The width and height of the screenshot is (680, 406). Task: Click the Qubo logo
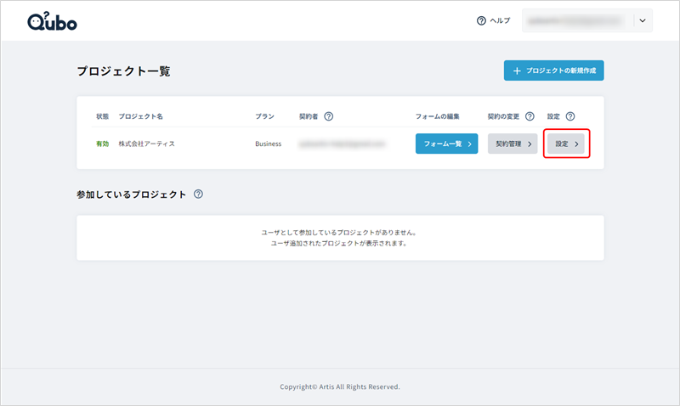(52, 21)
